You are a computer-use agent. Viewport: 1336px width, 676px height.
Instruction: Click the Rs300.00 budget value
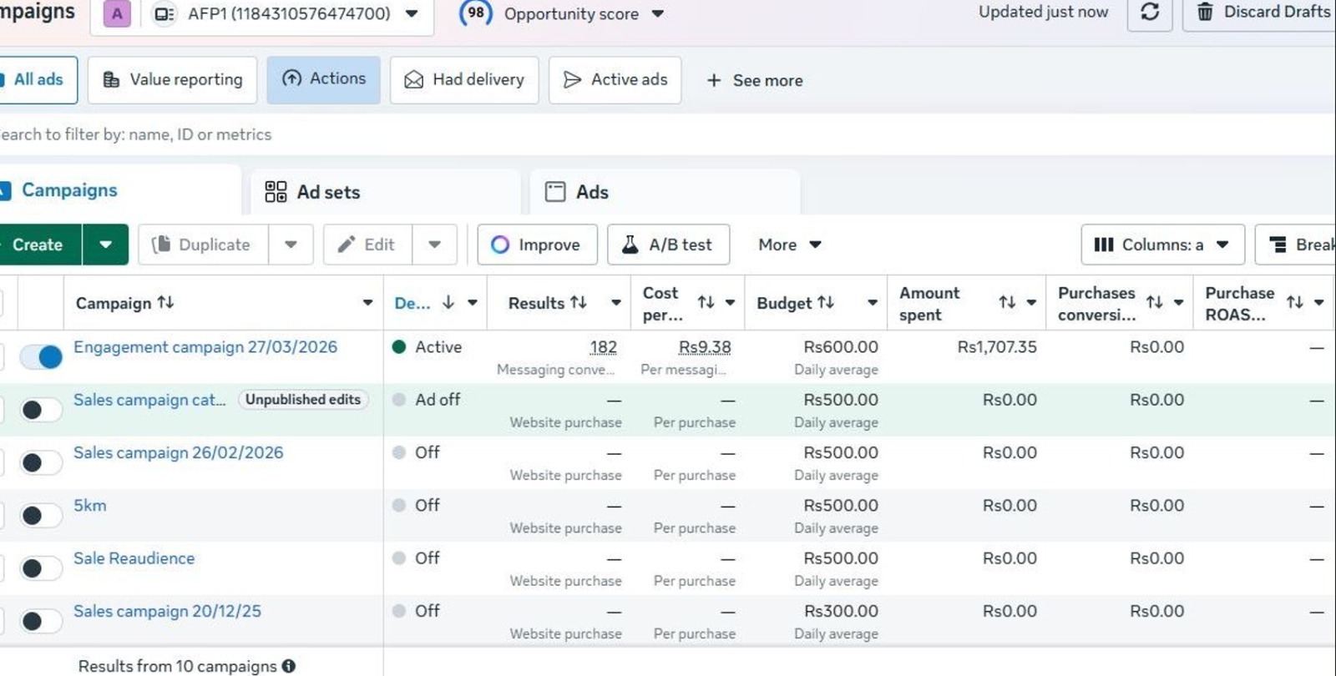[x=841, y=611]
